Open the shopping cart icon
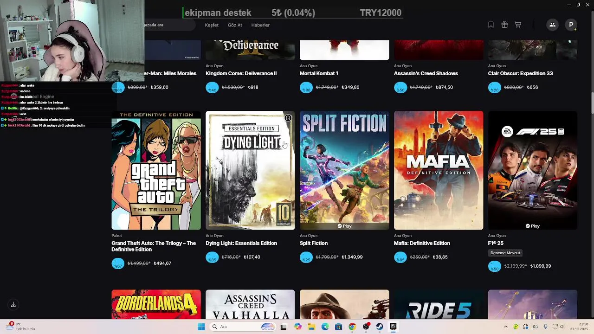The height and width of the screenshot is (334, 594). point(518,25)
